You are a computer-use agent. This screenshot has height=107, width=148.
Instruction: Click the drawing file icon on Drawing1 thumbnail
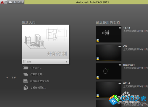click(x=98, y=77)
